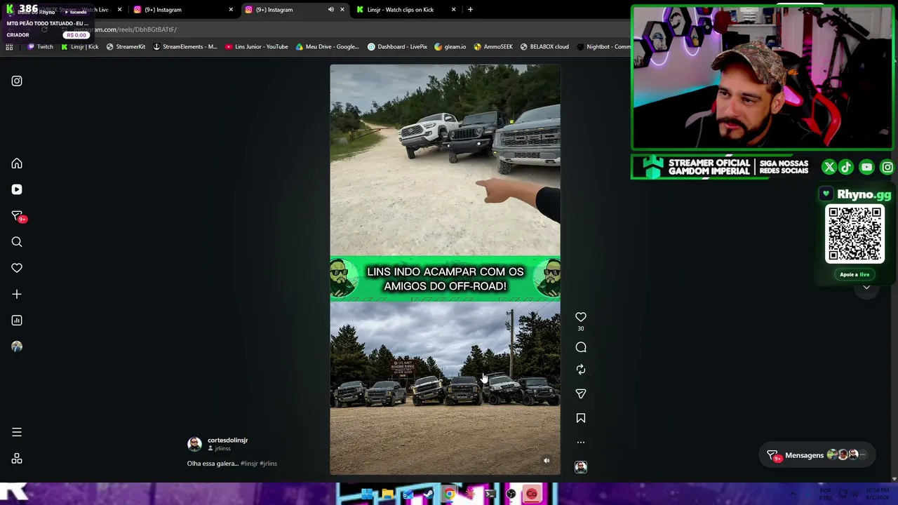The height and width of the screenshot is (505, 898).
Task: Open the reel's audio thumbnail
Action: tap(581, 467)
